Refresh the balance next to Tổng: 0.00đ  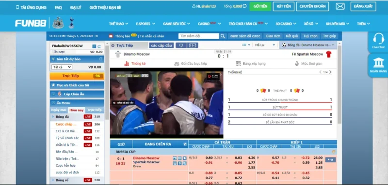point(245,6)
